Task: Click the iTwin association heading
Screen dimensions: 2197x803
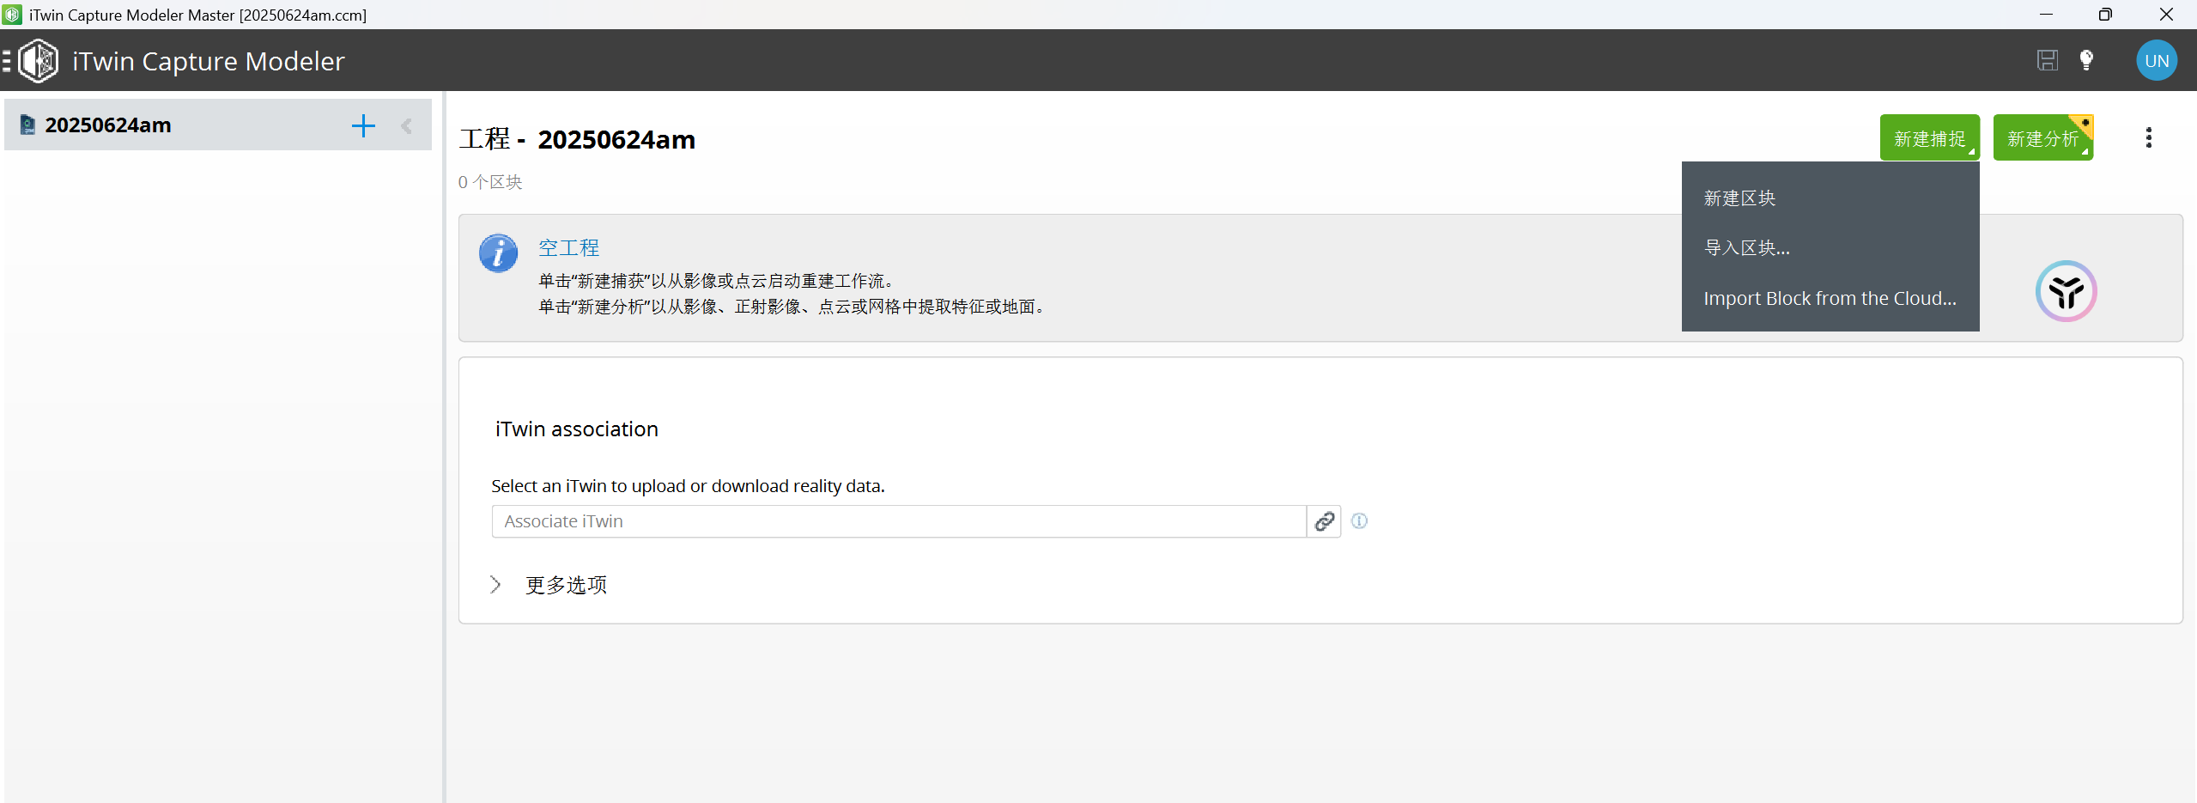Action: coord(576,429)
